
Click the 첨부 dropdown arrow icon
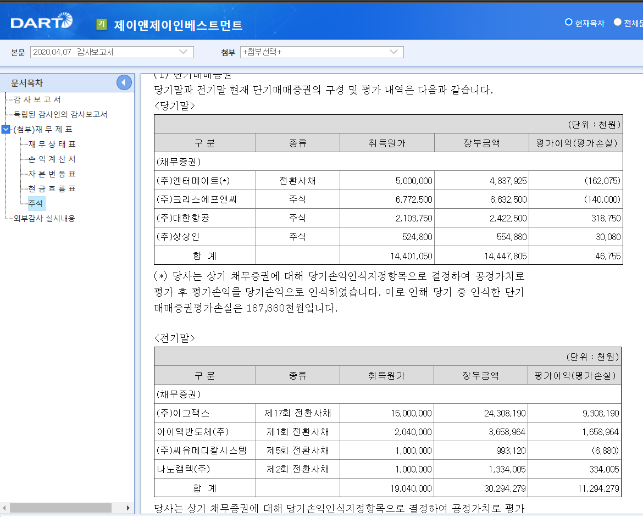tap(395, 52)
